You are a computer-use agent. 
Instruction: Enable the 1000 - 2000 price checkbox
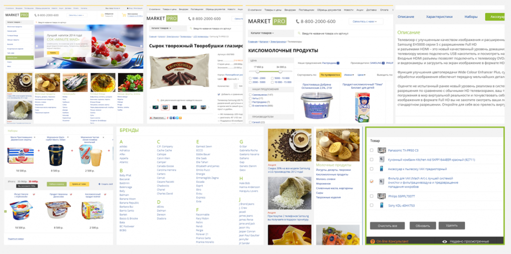click(x=250, y=78)
